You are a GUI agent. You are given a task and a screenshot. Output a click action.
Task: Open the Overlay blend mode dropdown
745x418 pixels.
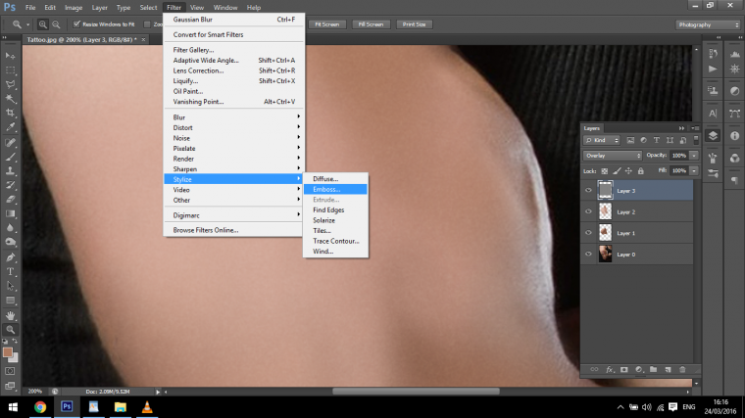613,156
